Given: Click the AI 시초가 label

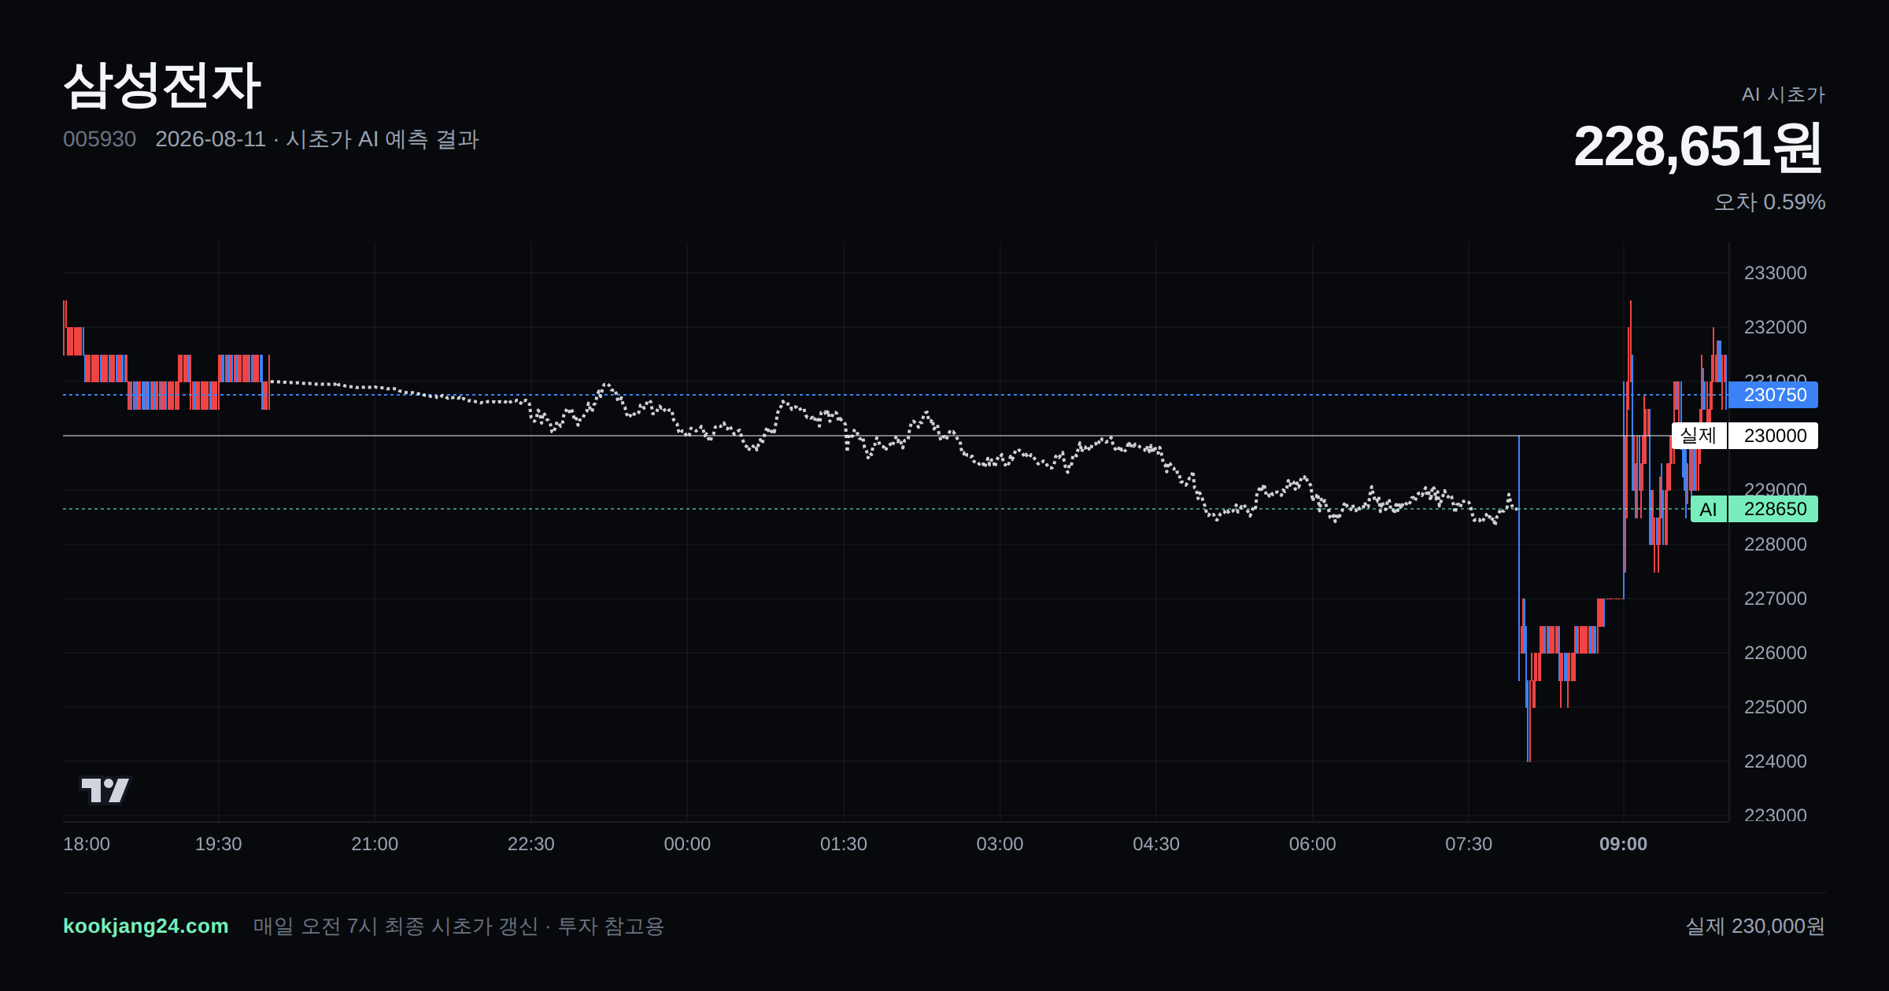Looking at the screenshot, I should (1783, 94).
